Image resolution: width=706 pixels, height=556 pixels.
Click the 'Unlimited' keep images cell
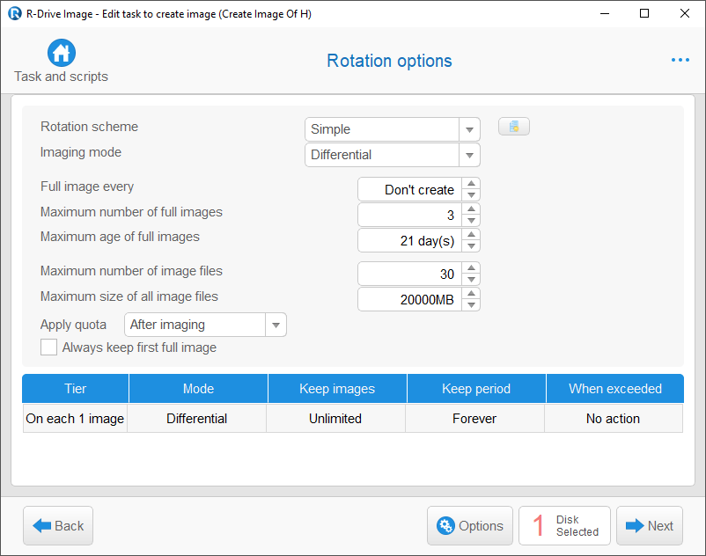point(335,419)
